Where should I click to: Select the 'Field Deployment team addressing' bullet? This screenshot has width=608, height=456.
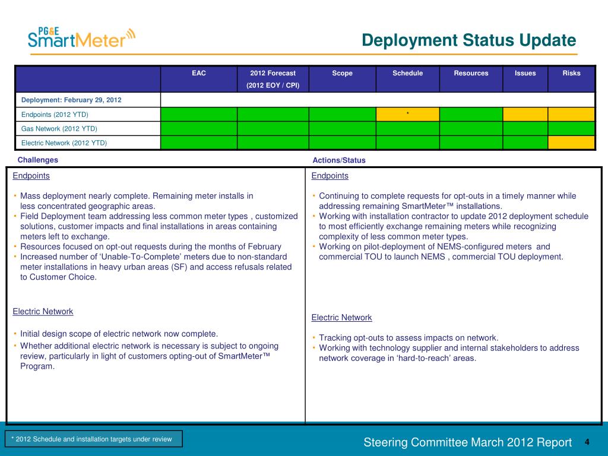[x=156, y=226]
